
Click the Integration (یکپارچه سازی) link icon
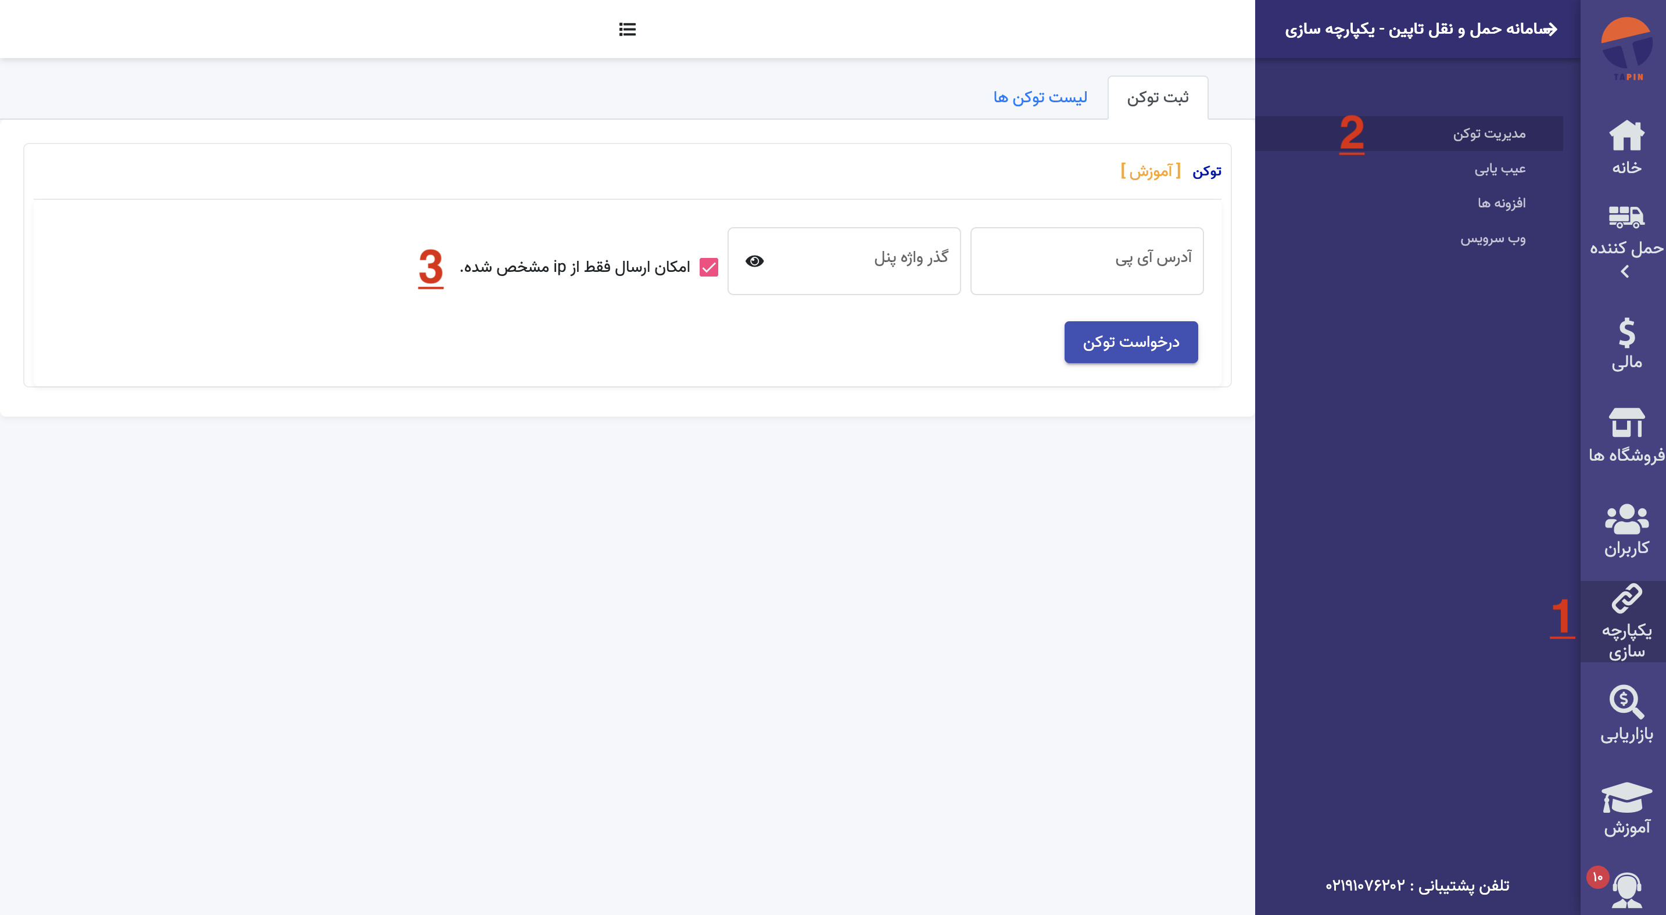(1626, 600)
